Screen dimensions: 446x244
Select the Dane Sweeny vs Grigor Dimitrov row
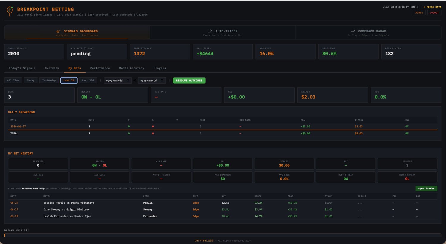(223, 210)
